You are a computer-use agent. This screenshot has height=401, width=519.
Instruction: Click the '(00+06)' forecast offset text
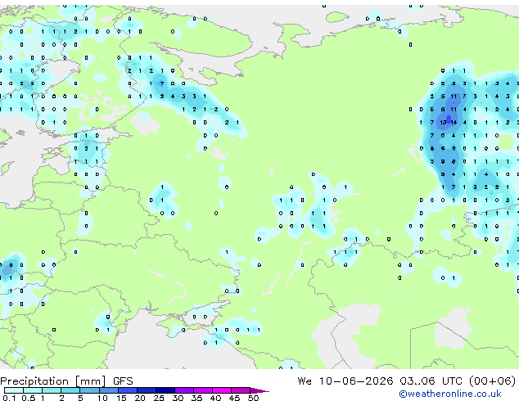pyautogui.click(x=493, y=381)
